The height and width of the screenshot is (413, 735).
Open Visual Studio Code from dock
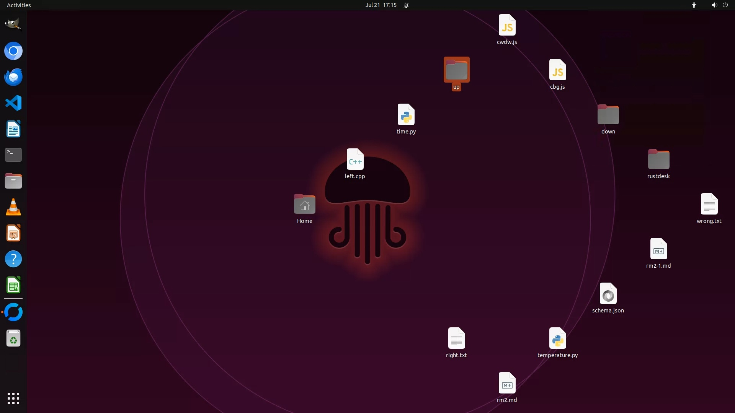click(13, 103)
